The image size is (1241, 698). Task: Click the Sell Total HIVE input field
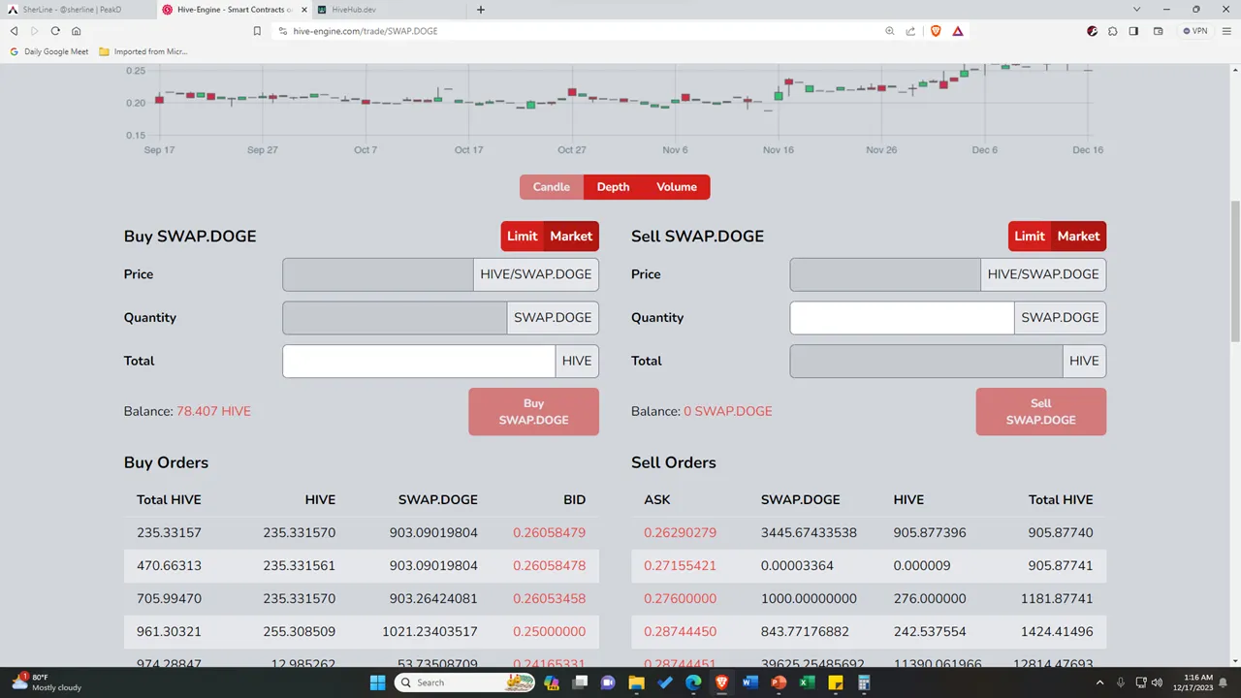click(926, 361)
